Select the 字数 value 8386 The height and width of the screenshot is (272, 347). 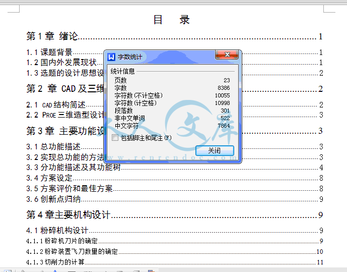click(224, 88)
